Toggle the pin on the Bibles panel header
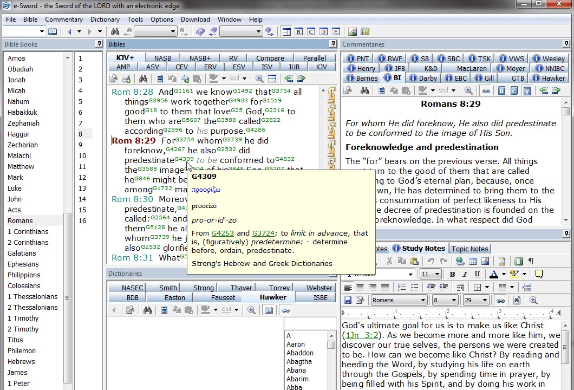 pos(333,44)
